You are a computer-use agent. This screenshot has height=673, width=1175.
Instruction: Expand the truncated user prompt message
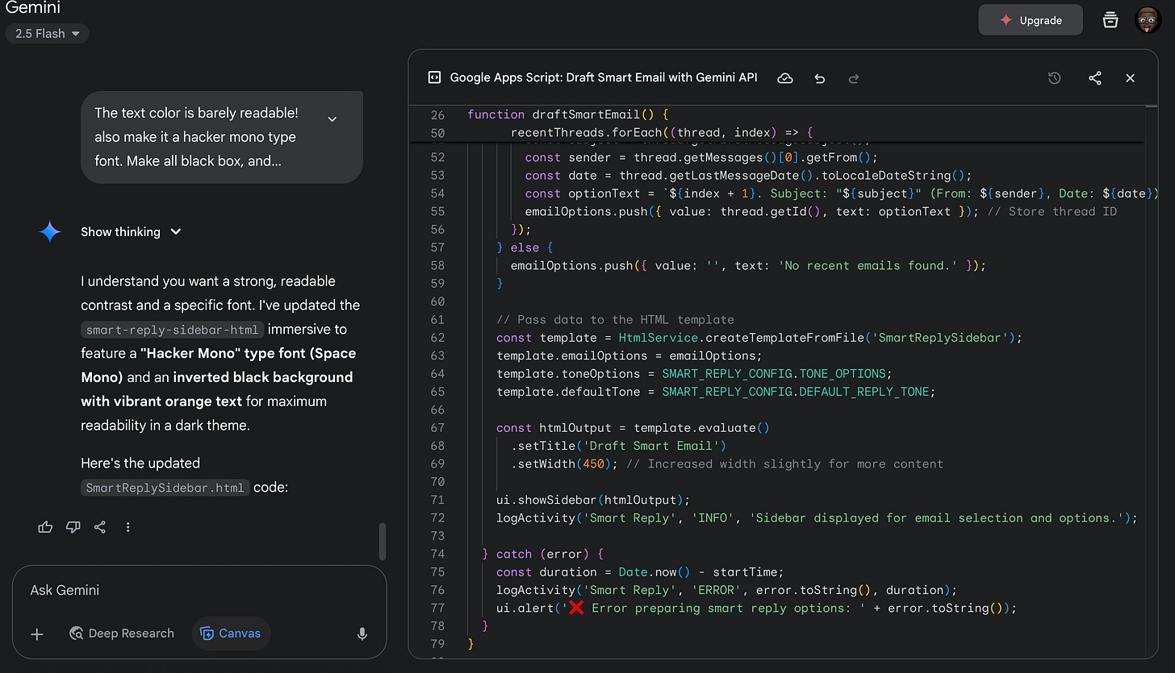coord(332,118)
